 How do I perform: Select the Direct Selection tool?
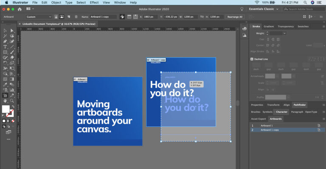pyautogui.click(x=12, y=30)
